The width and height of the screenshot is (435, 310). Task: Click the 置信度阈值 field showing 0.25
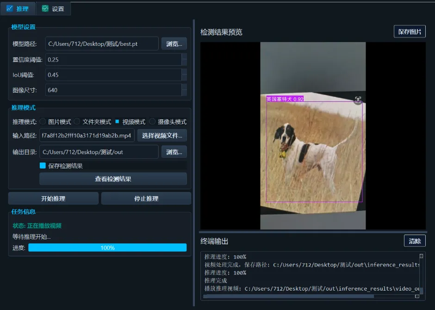[113, 60]
